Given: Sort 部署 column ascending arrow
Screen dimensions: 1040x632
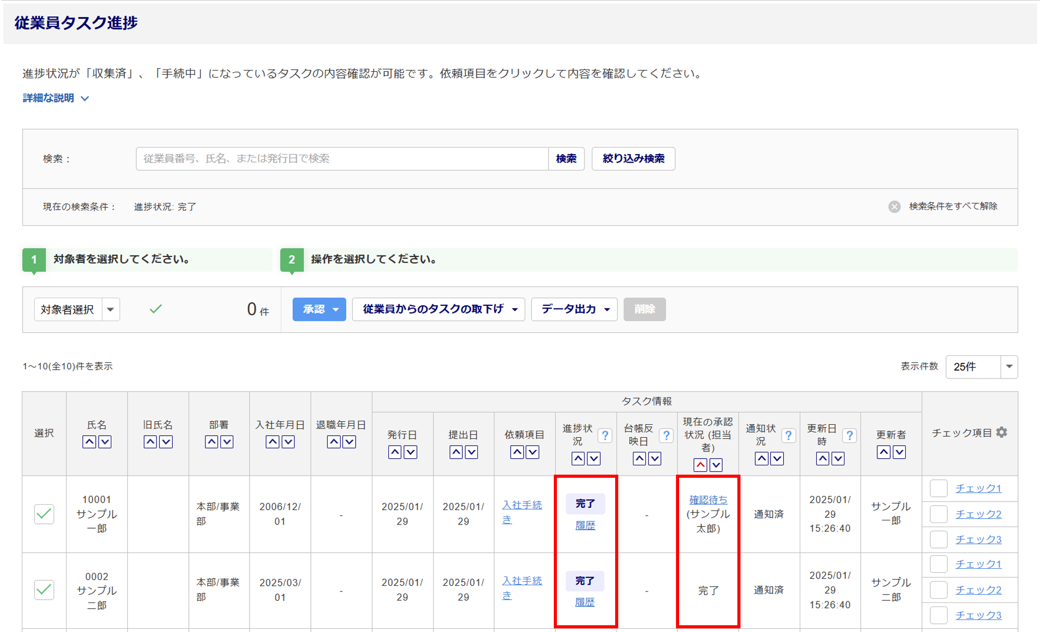Looking at the screenshot, I should click(211, 442).
